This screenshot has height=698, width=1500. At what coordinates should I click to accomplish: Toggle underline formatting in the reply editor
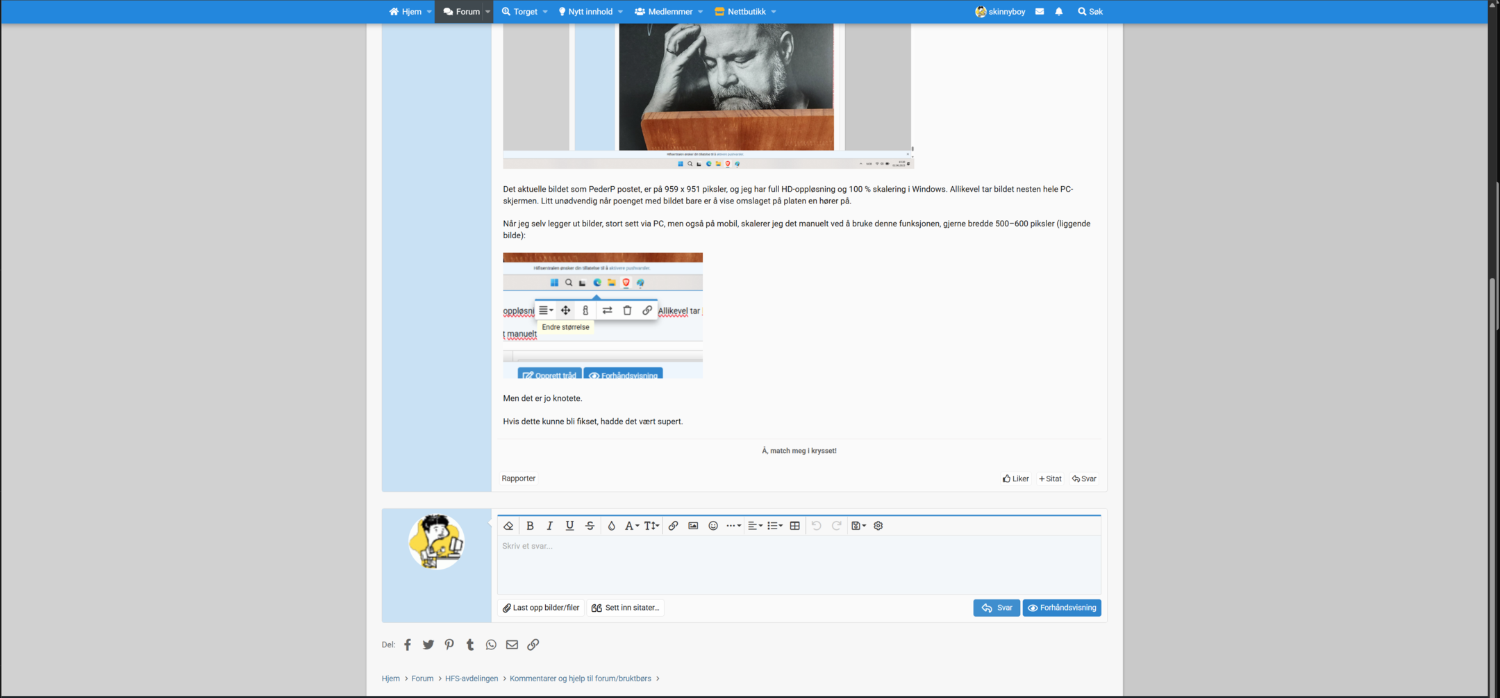click(569, 526)
